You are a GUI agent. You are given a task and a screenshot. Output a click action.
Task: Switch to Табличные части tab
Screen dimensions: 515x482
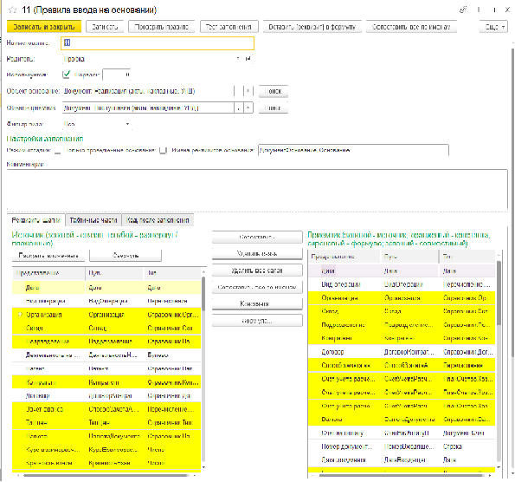click(93, 220)
